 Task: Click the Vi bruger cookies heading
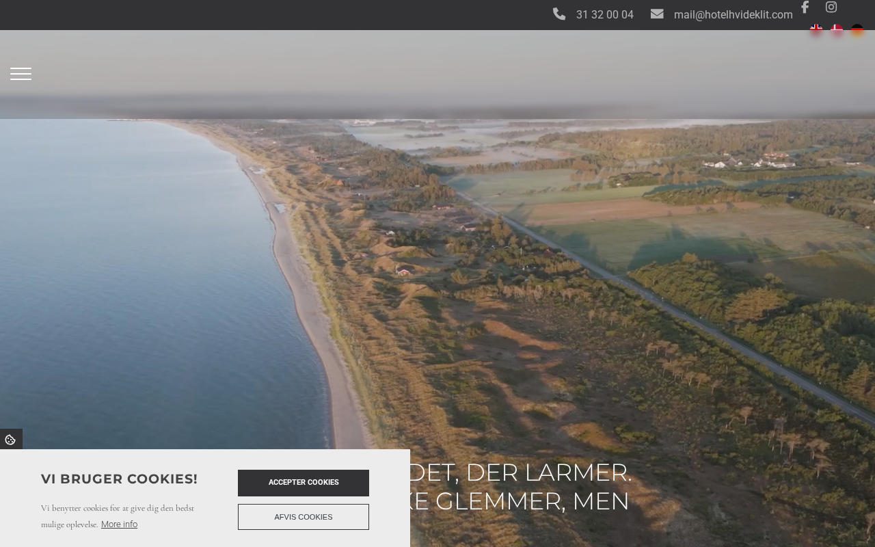click(119, 479)
